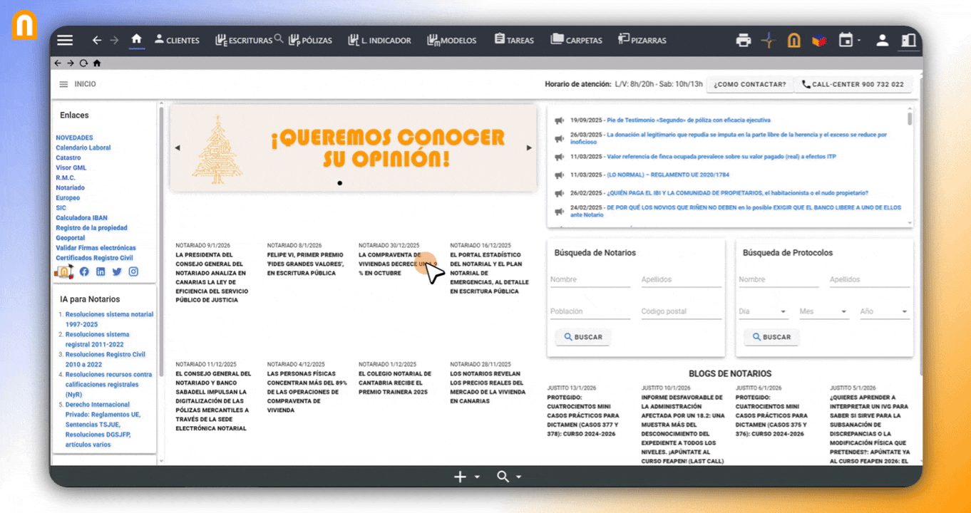The width and height of the screenshot is (971, 513).
Task: Expand the Año dropdown
Action: 884,312
